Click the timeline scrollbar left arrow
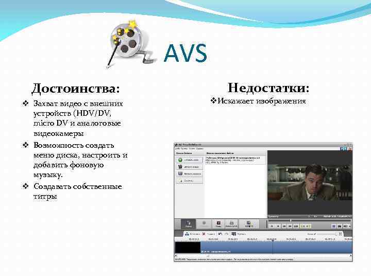Screen dimensions: 371x278 pos(176,255)
